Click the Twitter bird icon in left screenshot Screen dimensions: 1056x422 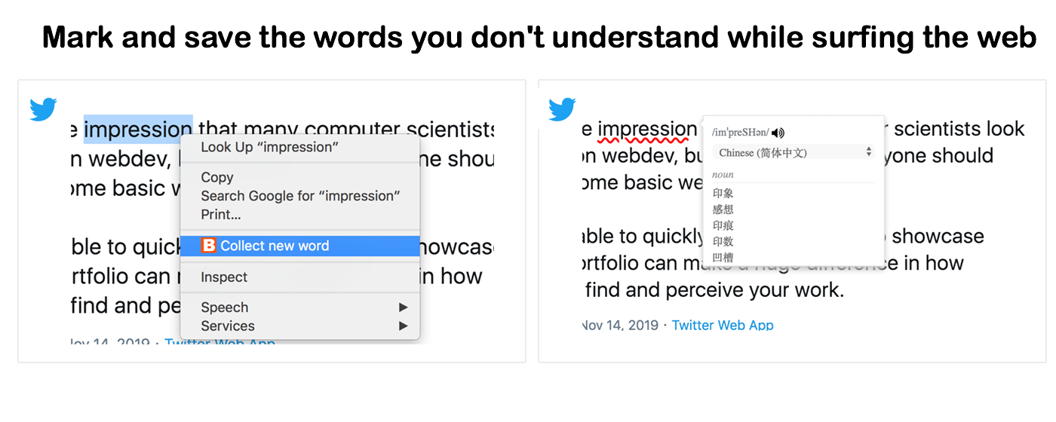43,109
